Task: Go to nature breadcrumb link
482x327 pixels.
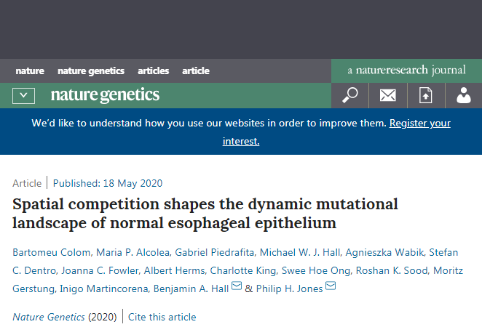Action: point(30,71)
